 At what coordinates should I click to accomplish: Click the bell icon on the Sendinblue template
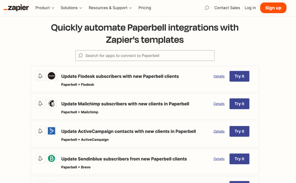pyautogui.click(x=40, y=159)
